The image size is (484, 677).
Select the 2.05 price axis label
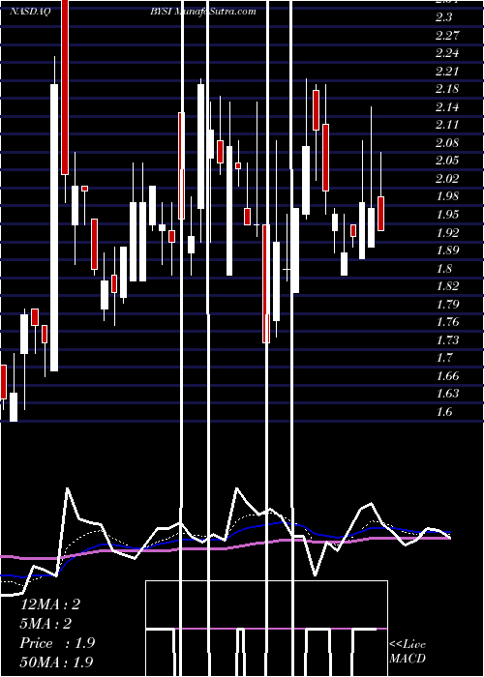click(447, 161)
